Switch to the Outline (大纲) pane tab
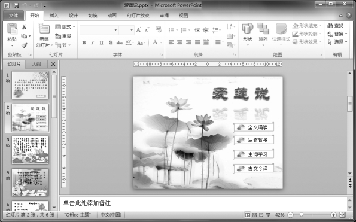The image size is (356, 222). coord(36,64)
